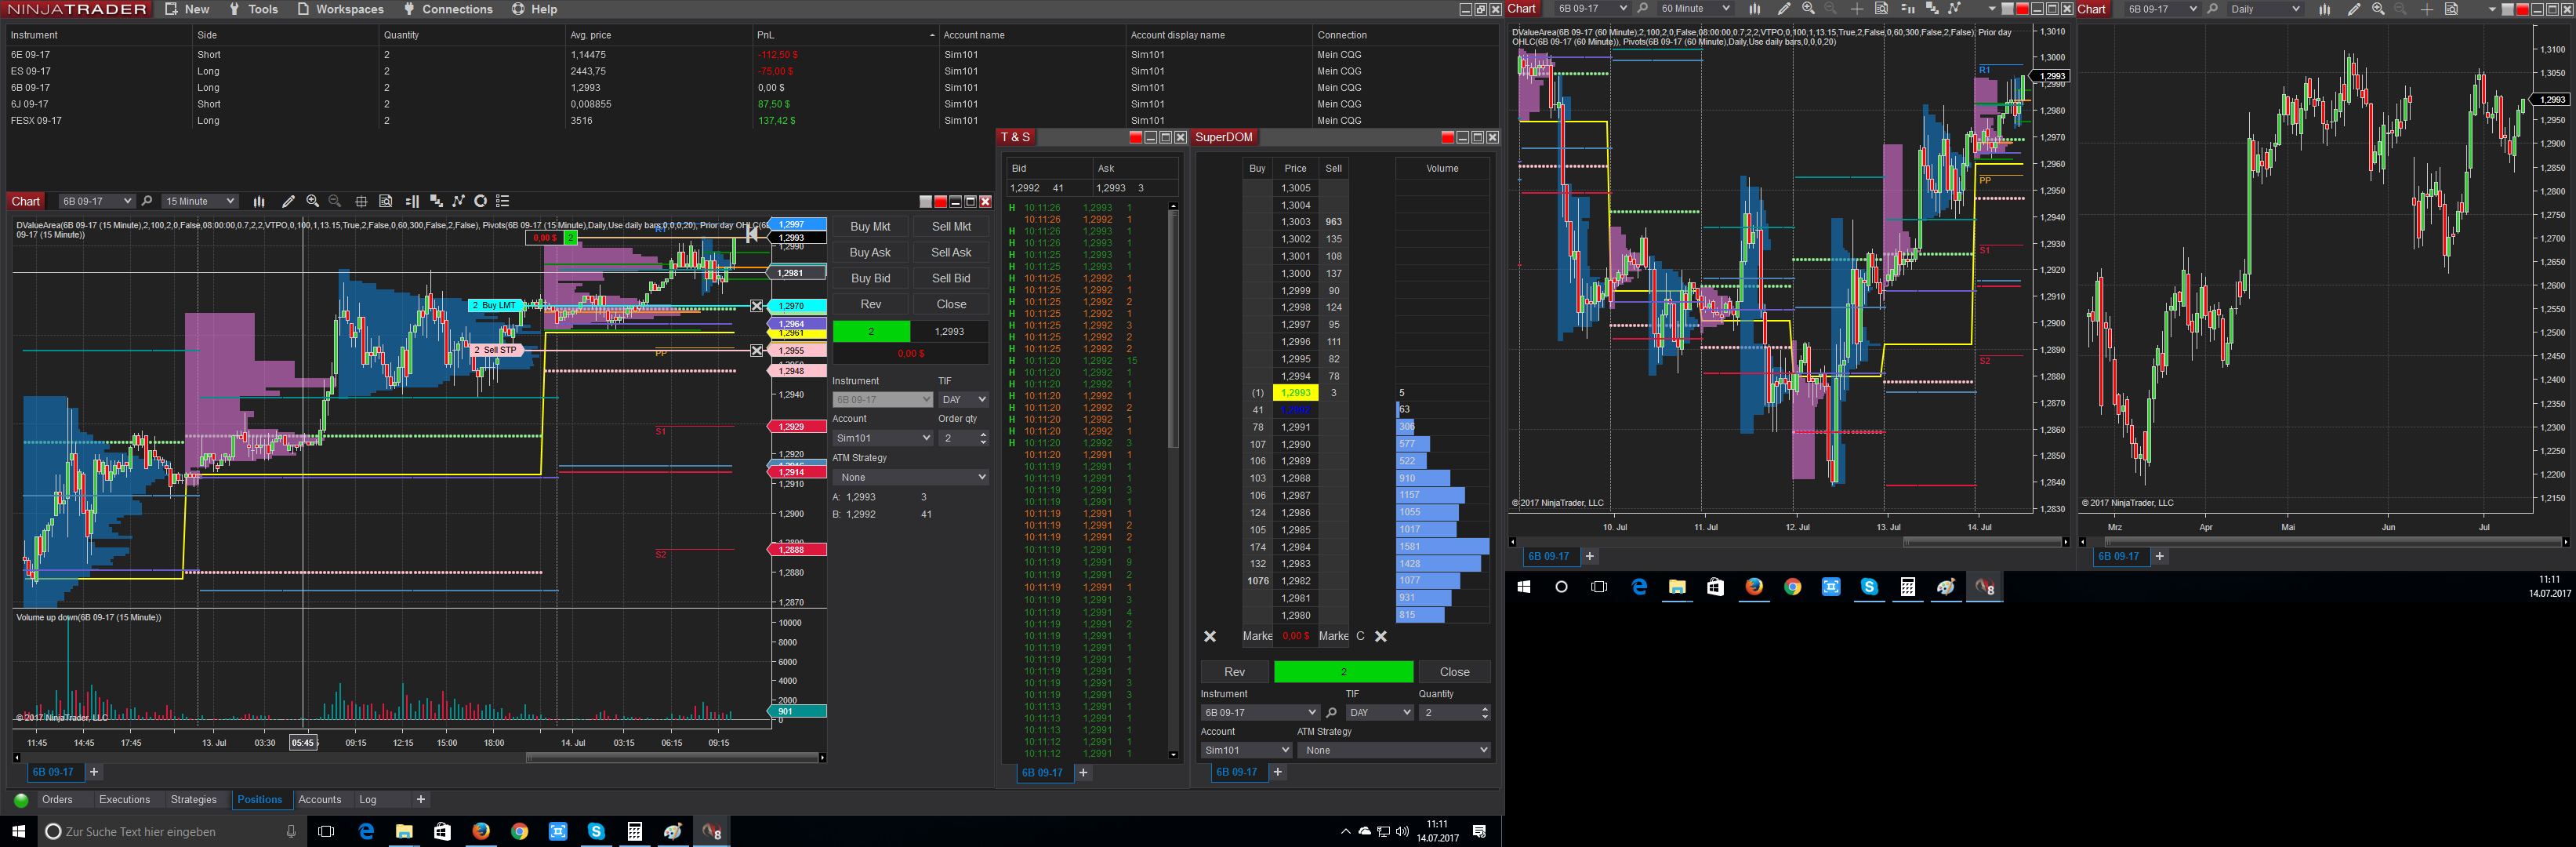Cancel Sell STP order X on chart
The image size is (2576, 847).
point(757,350)
